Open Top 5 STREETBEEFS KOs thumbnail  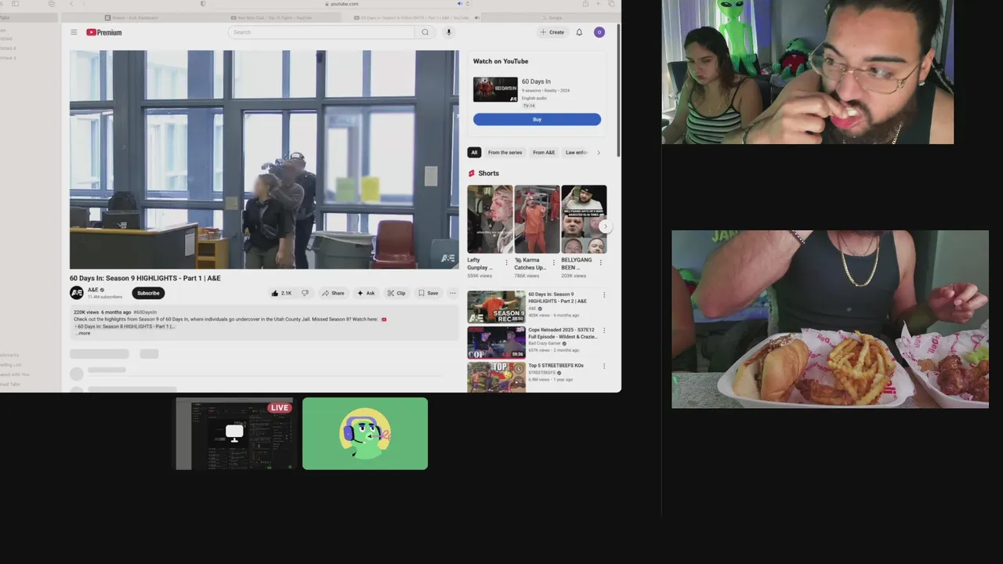coord(497,377)
